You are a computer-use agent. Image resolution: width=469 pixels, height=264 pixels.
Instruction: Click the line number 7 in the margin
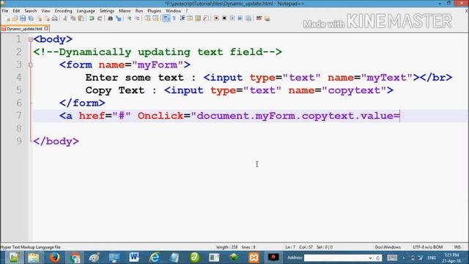pyautogui.click(x=19, y=116)
